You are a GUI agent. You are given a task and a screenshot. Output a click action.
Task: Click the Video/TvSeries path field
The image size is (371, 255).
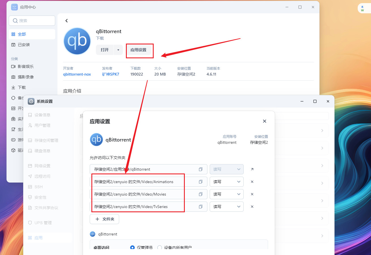click(x=149, y=207)
